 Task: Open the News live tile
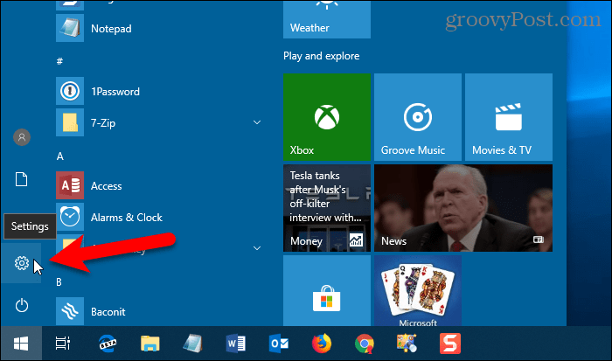(x=463, y=208)
